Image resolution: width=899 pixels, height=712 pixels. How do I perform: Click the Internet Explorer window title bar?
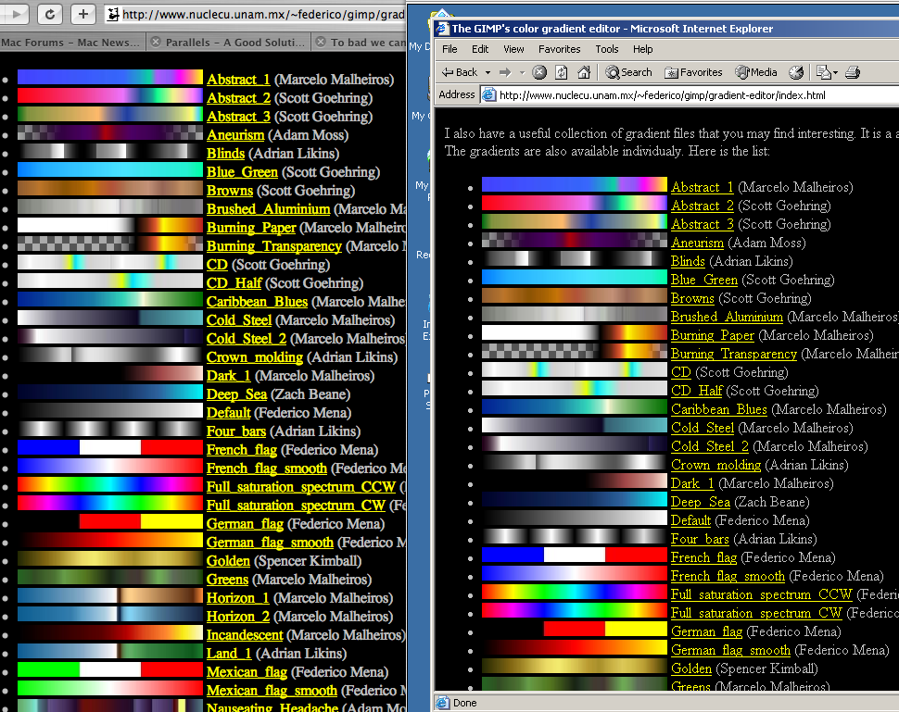click(x=665, y=28)
